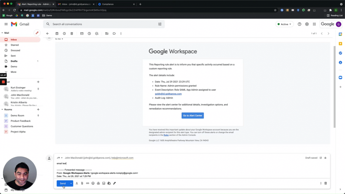This screenshot has height=194, width=345.
Task: Insert a photo in the reply
Action: click(103, 183)
